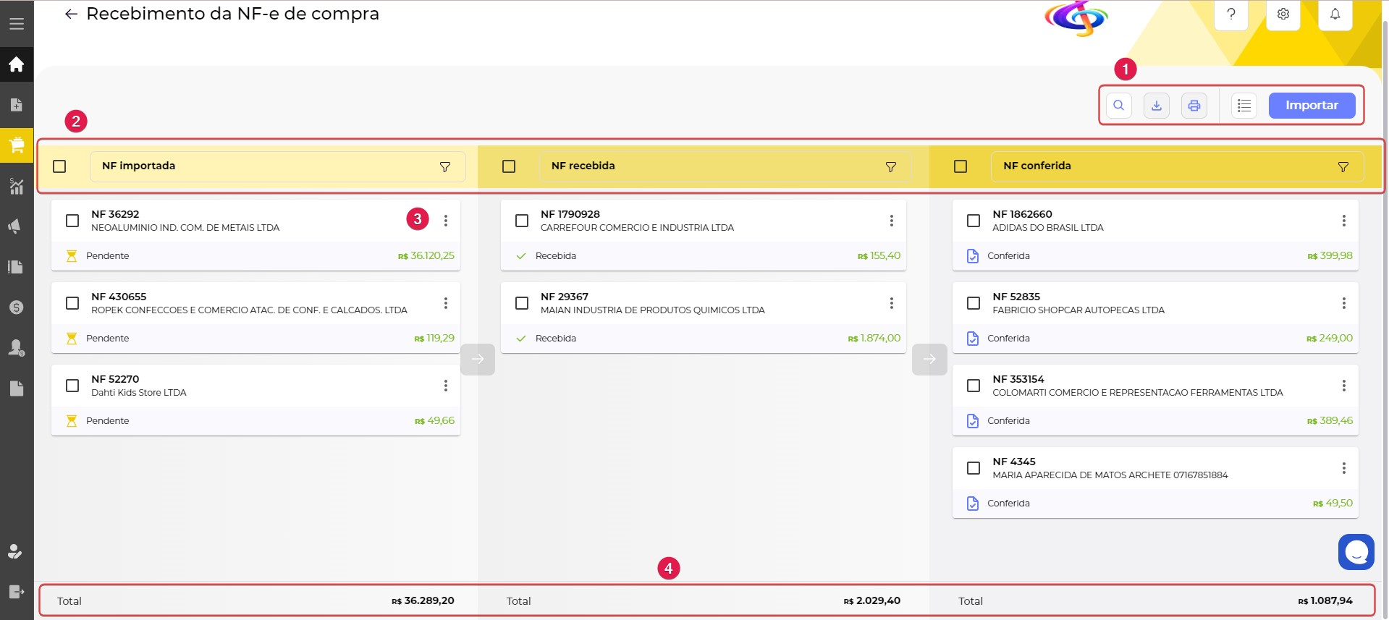Open the help question mark icon
The image size is (1389, 620).
point(1230,14)
